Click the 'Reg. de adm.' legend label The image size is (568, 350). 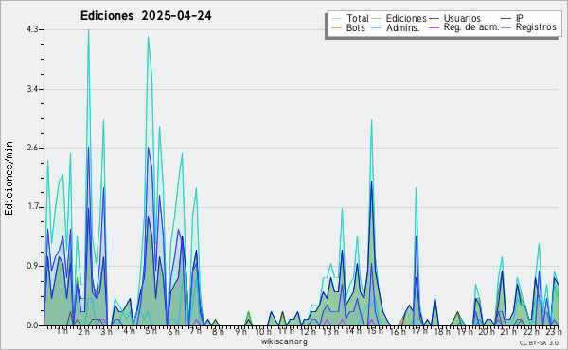(x=471, y=27)
